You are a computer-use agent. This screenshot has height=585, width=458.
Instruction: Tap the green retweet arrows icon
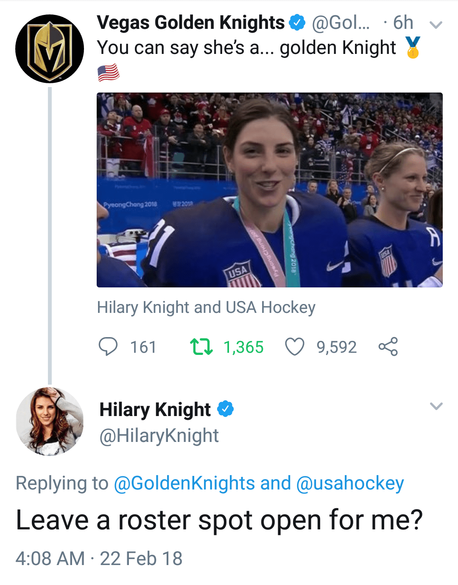[201, 346]
